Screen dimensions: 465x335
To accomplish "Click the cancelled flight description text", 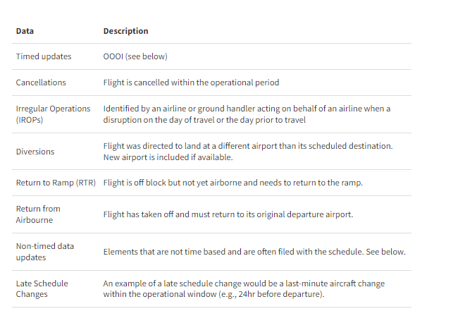I will (191, 83).
